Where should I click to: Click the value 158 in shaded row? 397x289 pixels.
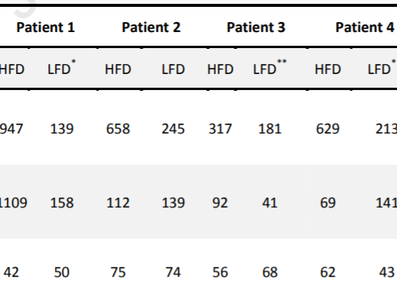coord(62,203)
